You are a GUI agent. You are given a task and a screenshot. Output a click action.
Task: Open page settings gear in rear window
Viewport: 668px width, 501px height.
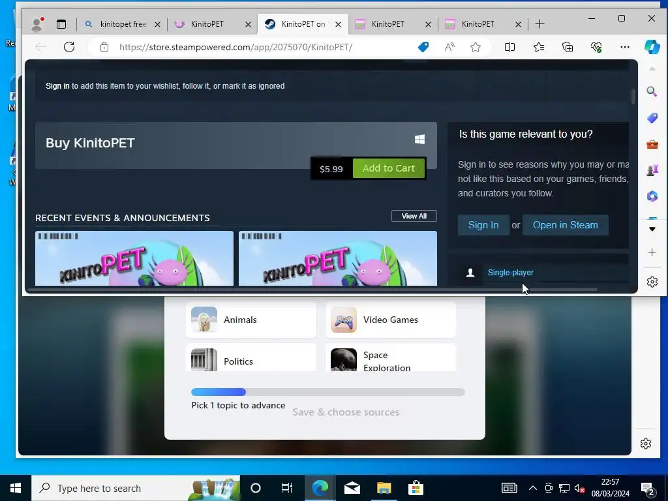point(646,444)
